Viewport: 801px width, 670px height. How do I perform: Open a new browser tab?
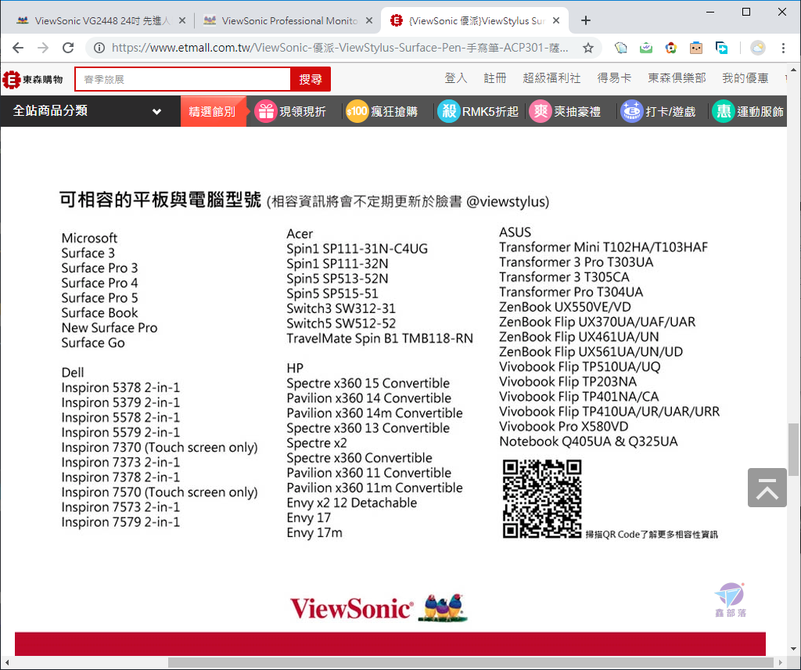click(x=585, y=20)
